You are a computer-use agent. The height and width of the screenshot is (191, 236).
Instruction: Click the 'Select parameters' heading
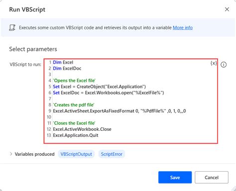pyautogui.click(x=33, y=49)
